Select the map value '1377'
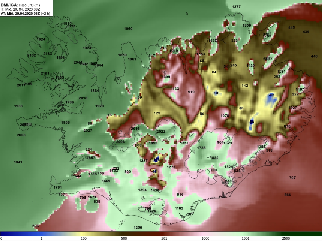Viewport: 322px width, 241px height. click(x=236, y=7)
